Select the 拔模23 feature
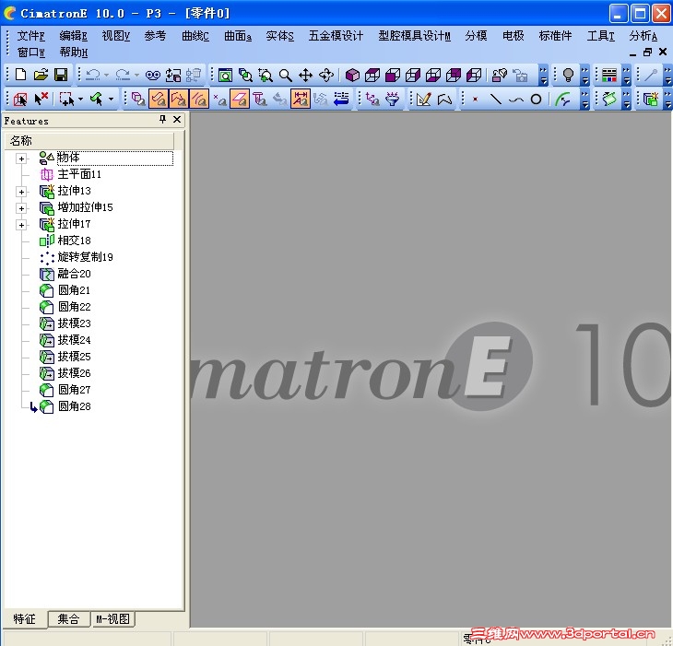Image resolution: width=673 pixels, height=646 pixels. pos(75,323)
